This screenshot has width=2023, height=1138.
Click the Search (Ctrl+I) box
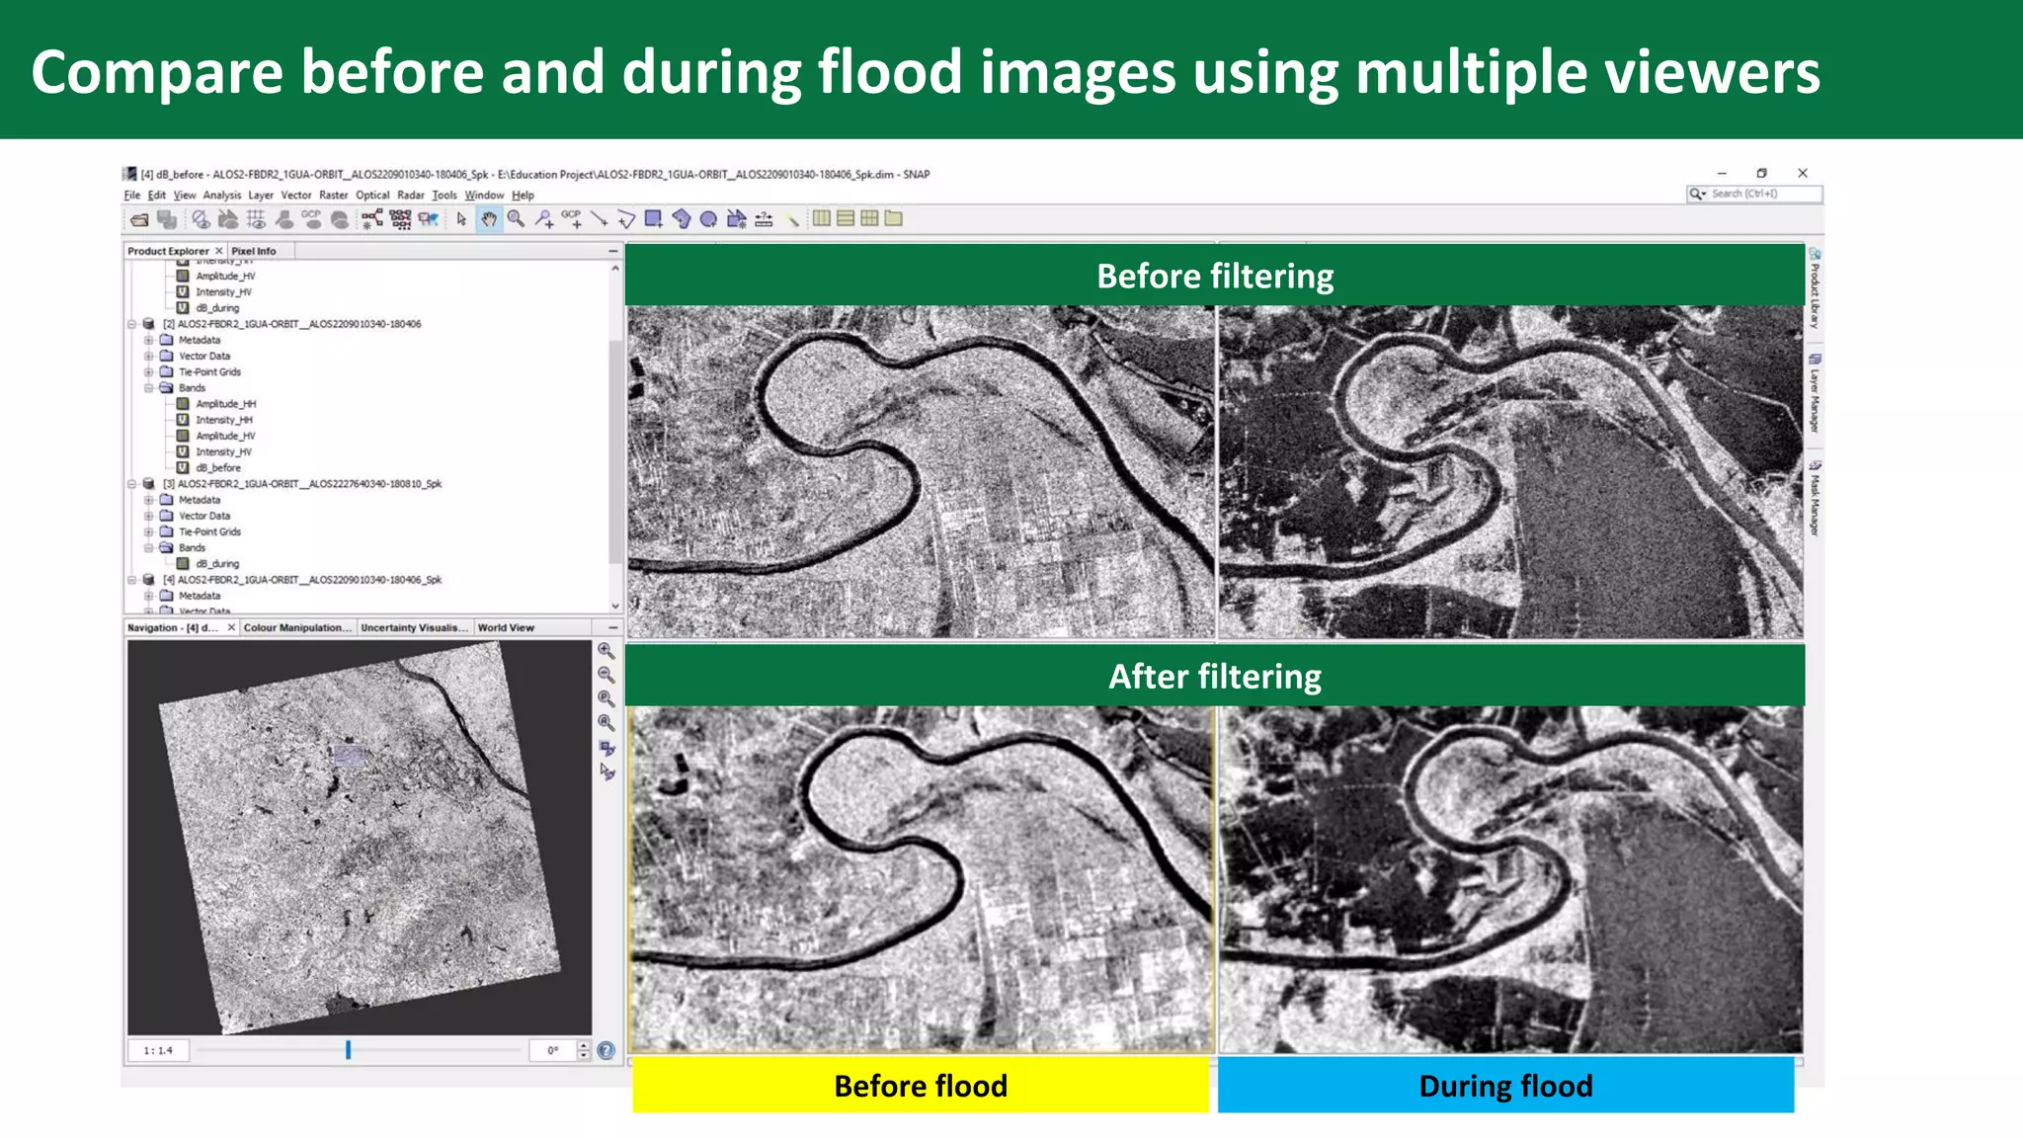click(1754, 194)
